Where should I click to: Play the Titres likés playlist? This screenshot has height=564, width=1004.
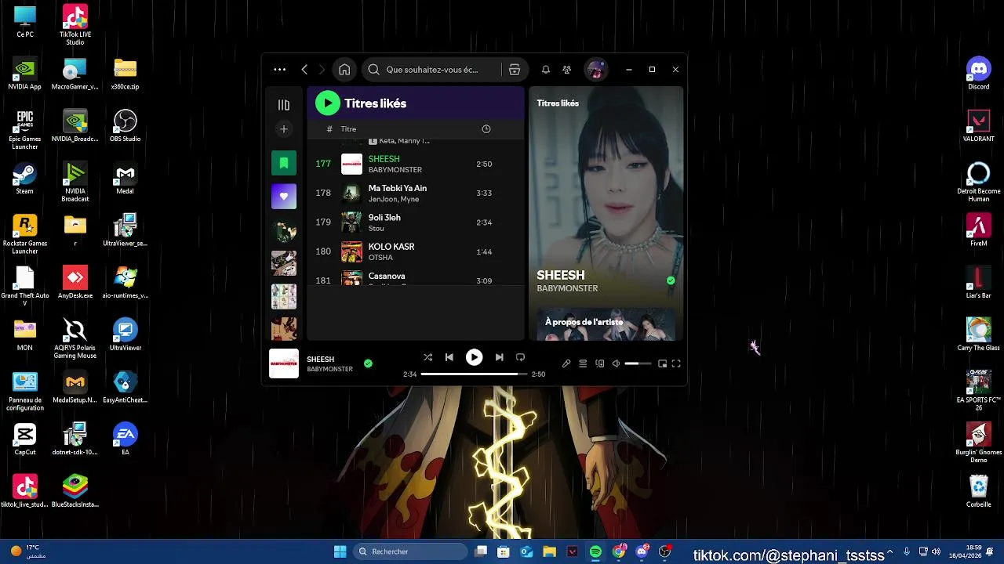coord(328,103)
